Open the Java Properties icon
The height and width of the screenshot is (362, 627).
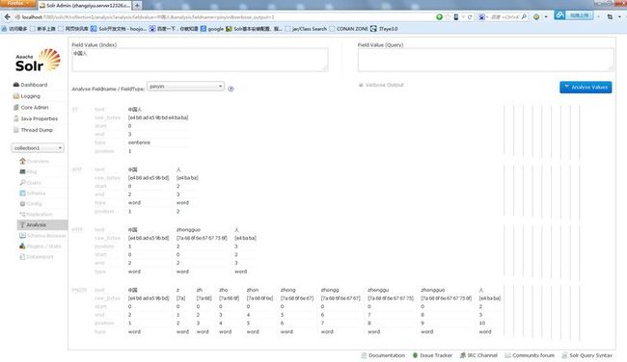point(16,118)
